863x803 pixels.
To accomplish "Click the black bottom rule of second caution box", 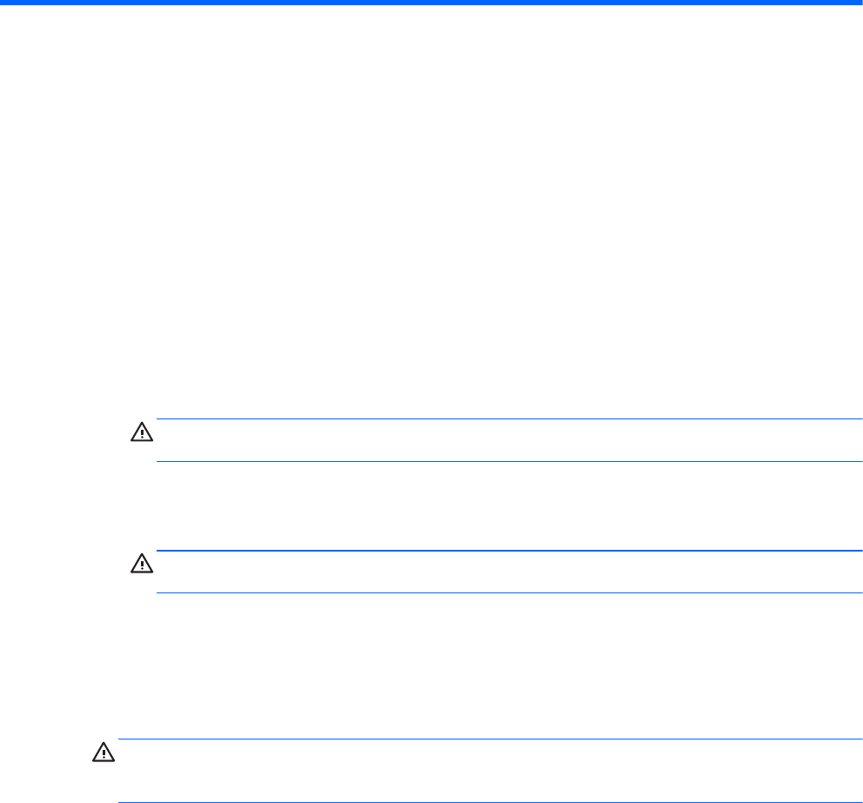I will pos(503,593).
